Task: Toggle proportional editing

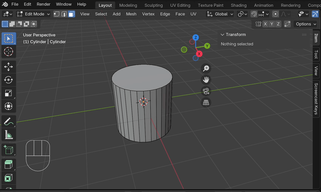Action: pos(275,14)
